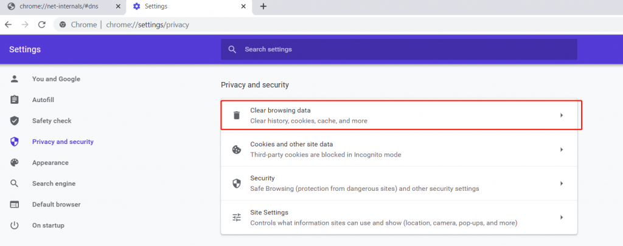
Task: Open Site Settings row
Action: pos(399,217)
